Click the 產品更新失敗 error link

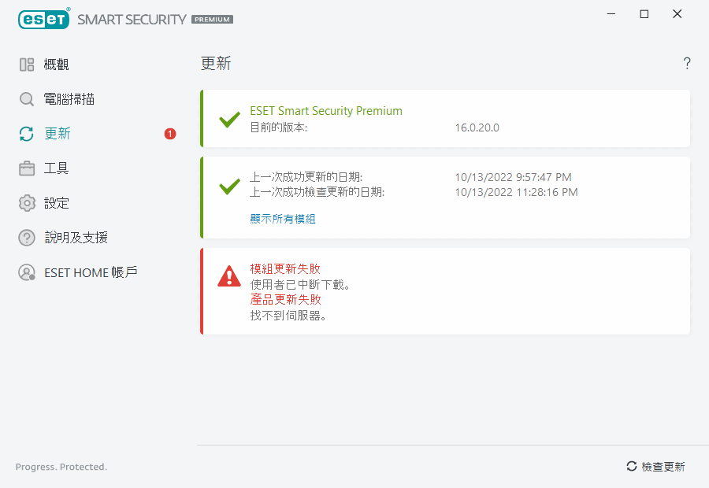[285, 300]
